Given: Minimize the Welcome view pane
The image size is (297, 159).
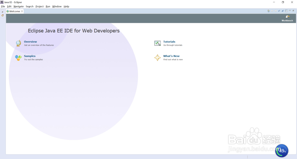Looking at the screenshot, I should pos(290,11).
